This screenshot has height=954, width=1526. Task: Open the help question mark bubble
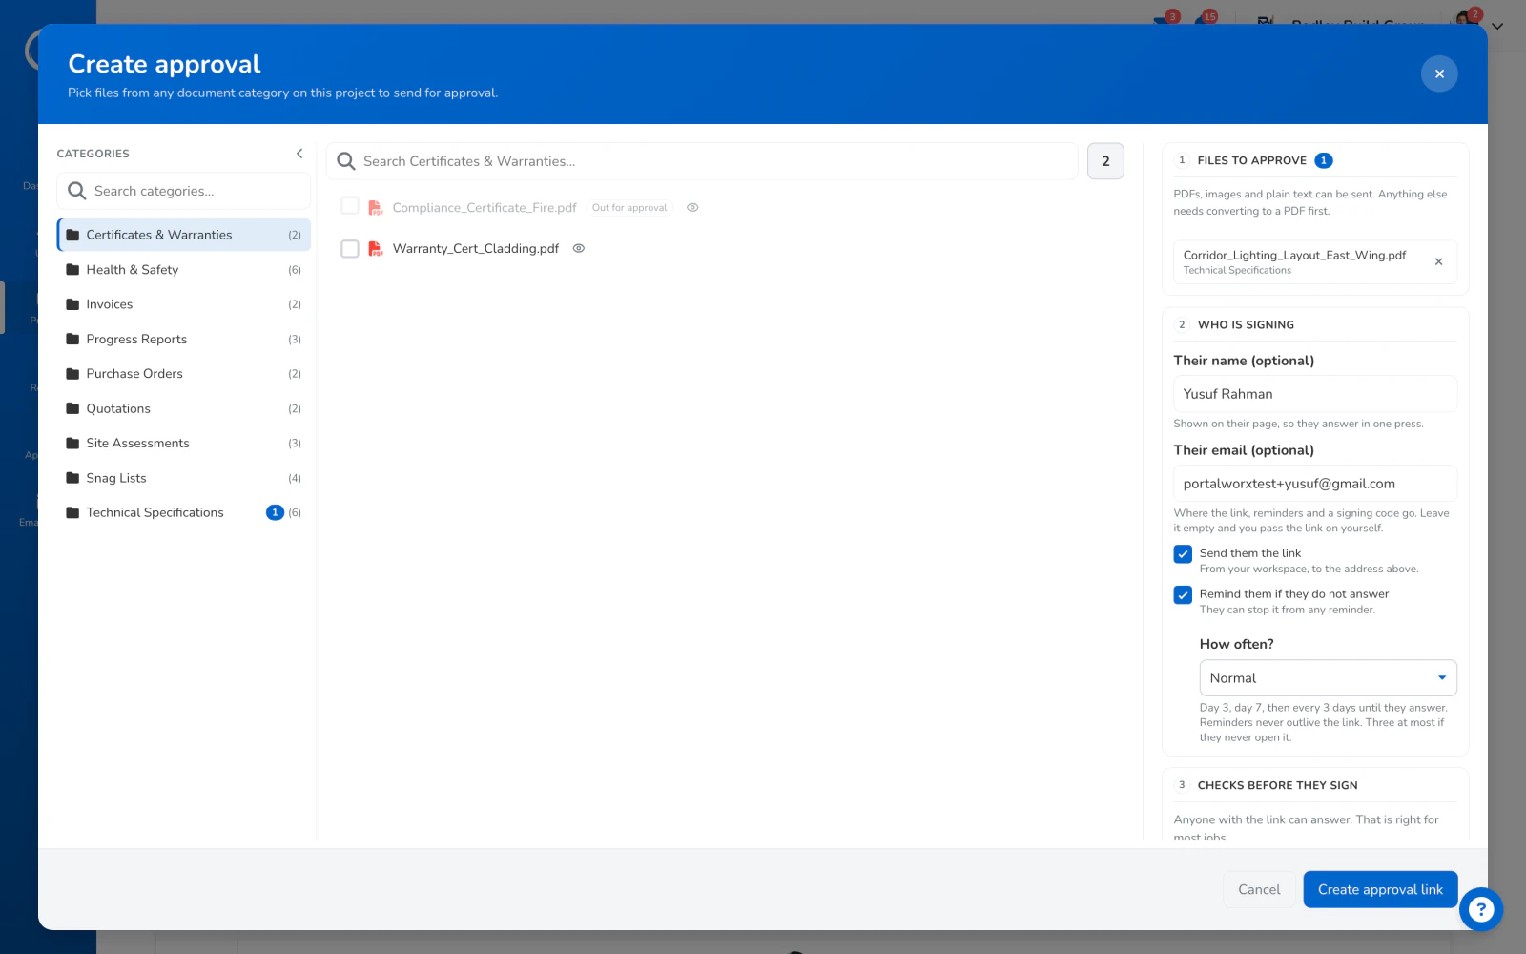(1480, 909)
